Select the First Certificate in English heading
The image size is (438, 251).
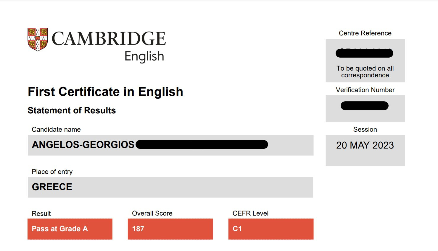click(105, 92)
